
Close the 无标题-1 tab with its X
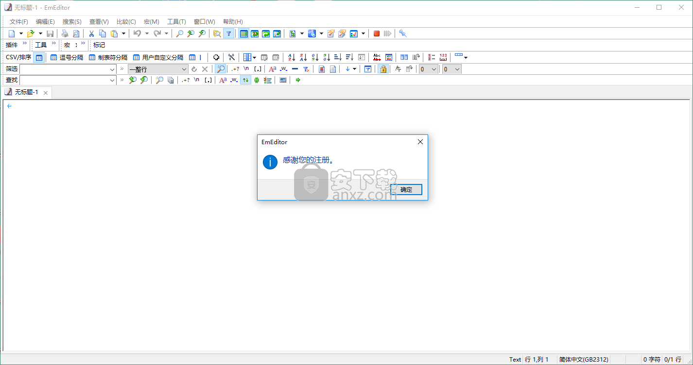[46, 93]
